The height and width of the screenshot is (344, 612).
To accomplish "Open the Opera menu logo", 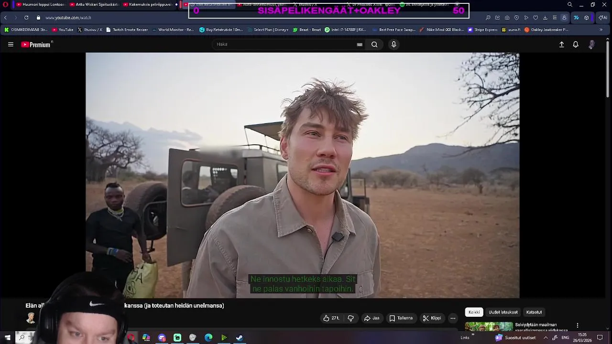I will click(x=5, y=4).
